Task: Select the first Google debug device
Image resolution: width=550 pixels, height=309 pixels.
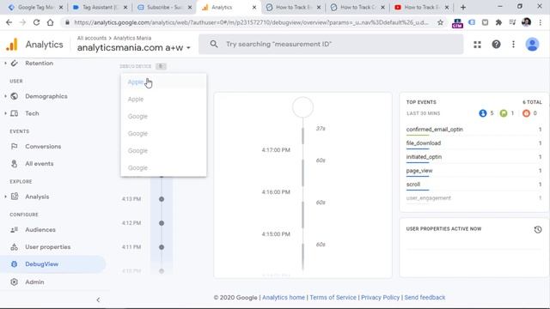Action: 163,117
